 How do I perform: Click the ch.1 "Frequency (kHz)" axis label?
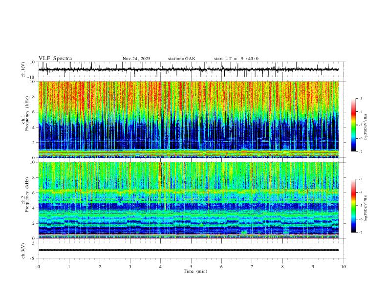[x=27, y=113]
